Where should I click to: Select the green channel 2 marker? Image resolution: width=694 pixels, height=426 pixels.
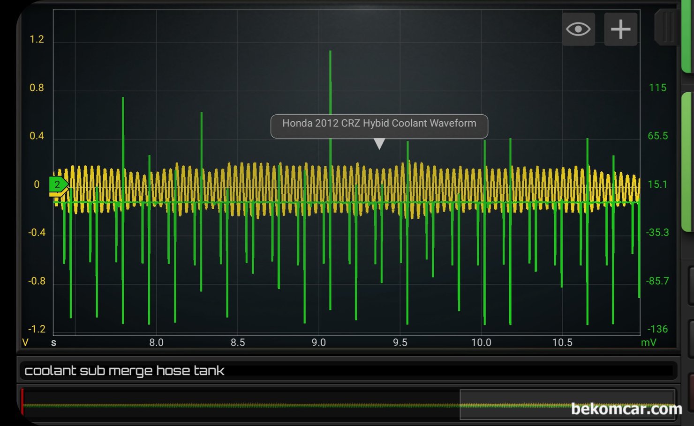click(58, 184)
